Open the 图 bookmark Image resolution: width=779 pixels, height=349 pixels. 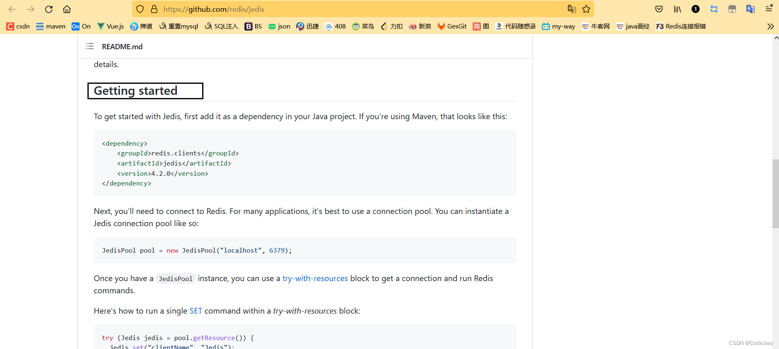pyautogui.click(x=481, y=26)
